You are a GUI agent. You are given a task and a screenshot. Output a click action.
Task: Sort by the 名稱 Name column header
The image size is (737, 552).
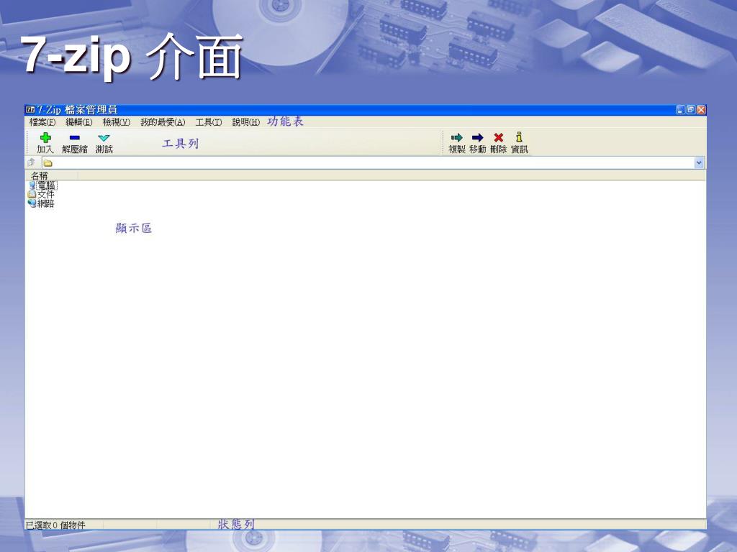pos(52,175)
